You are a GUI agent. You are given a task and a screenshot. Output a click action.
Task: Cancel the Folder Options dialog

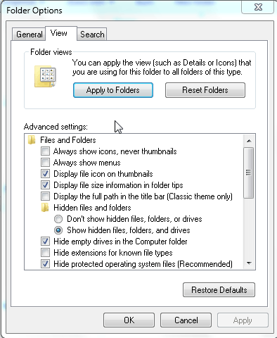tap(186, 320)
